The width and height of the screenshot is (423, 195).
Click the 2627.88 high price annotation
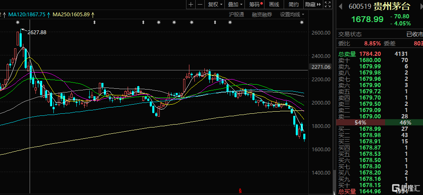pos(37,32)
